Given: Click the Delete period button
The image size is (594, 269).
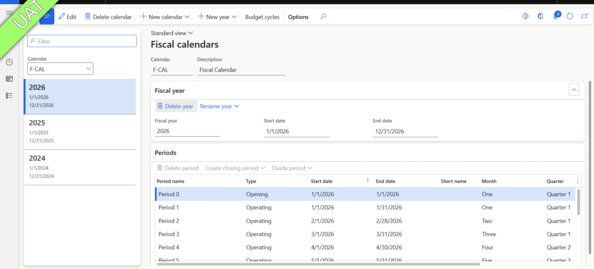Looking at the screenshot, I should coord(178,168).
